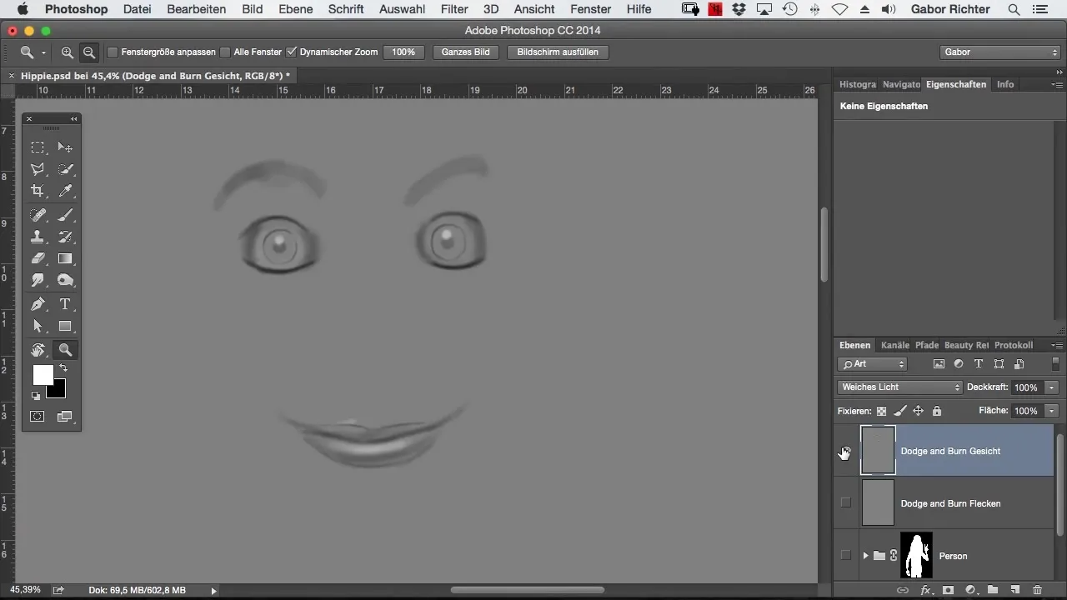Select the Move tool
This screenshot has height=600, width=1067.
65,147
